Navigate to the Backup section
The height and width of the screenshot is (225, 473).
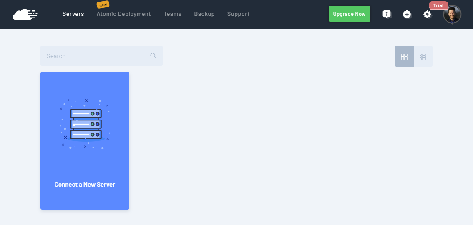(204, 14)
